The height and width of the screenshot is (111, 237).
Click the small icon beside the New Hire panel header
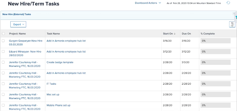click(x=234, y=13)
